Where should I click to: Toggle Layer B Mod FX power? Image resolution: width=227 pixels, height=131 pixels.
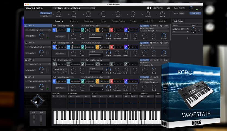(151, 43)
